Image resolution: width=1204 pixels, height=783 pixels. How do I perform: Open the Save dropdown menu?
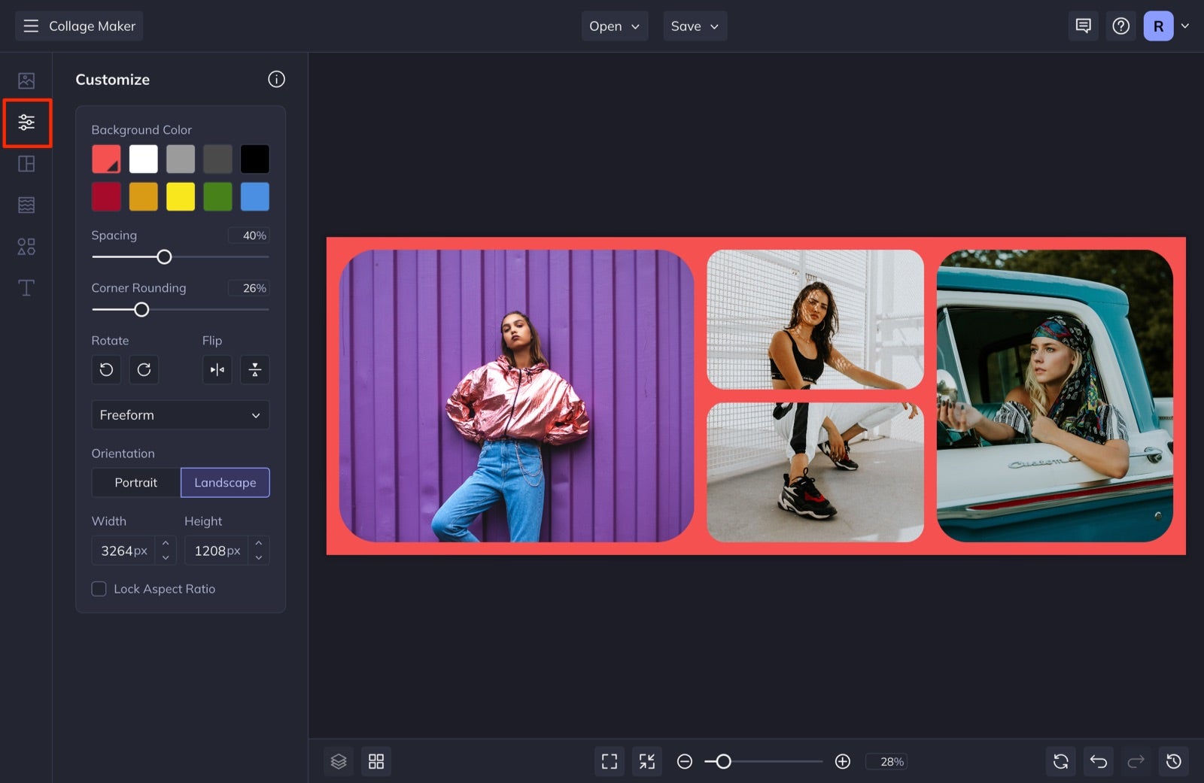pos(694,26)
